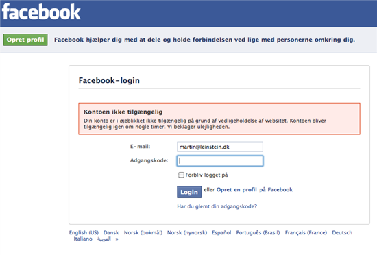Select Português (Brasil) language
This screenshot has width=377, height=255.
click(258, 232)
